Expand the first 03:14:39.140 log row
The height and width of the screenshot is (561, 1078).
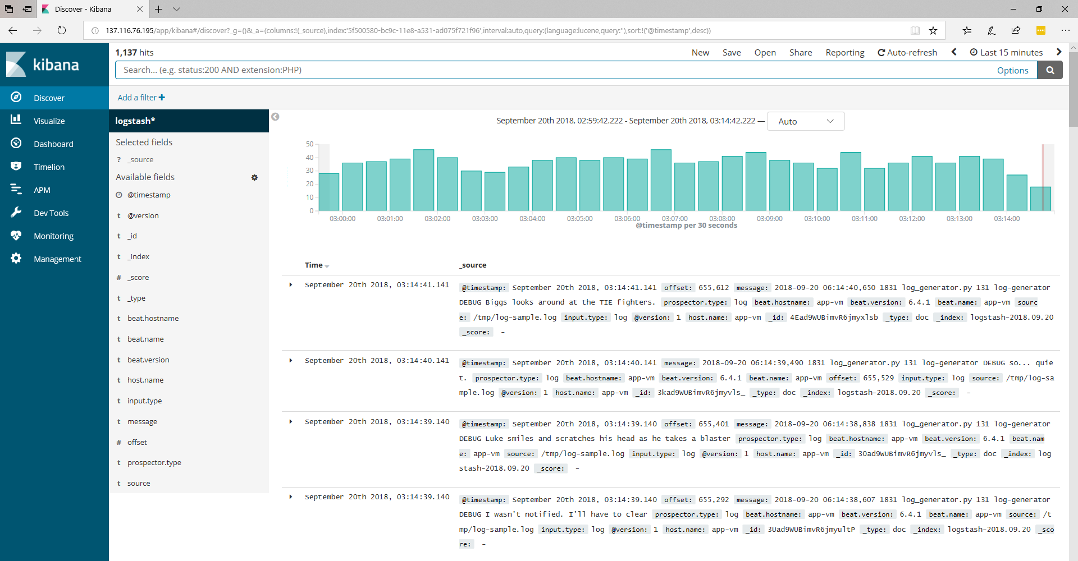(291, 422)
